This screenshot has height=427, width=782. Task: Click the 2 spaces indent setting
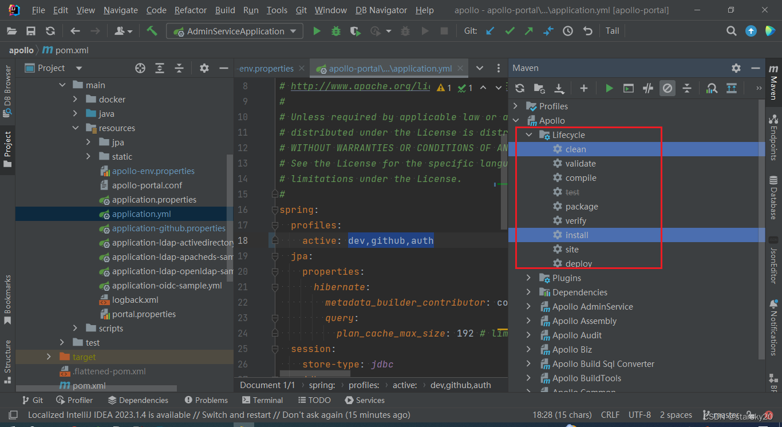coord(676,414)
